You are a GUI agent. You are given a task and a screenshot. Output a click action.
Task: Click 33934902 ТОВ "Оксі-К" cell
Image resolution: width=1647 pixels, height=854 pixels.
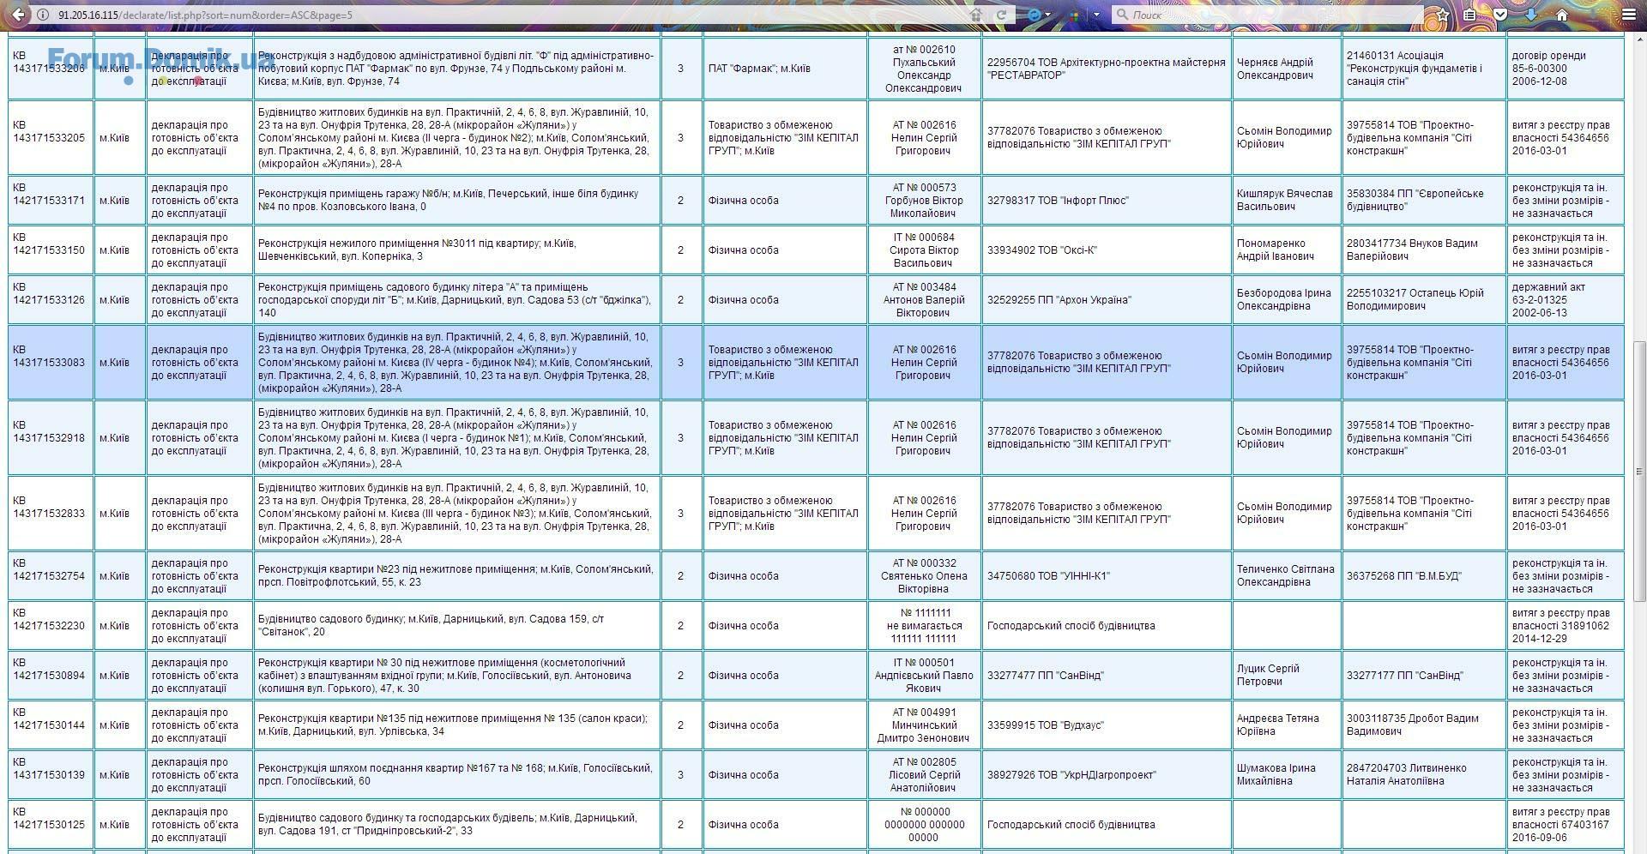coord(1107,250)
